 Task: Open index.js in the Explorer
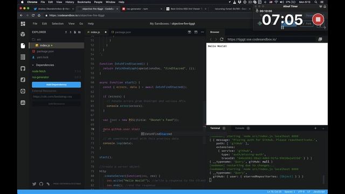pyautogui.click(x=57, y=45)
